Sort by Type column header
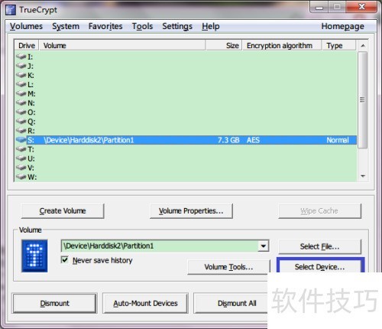The height and width of the screenshot is (329, 382). click(338, 46)
